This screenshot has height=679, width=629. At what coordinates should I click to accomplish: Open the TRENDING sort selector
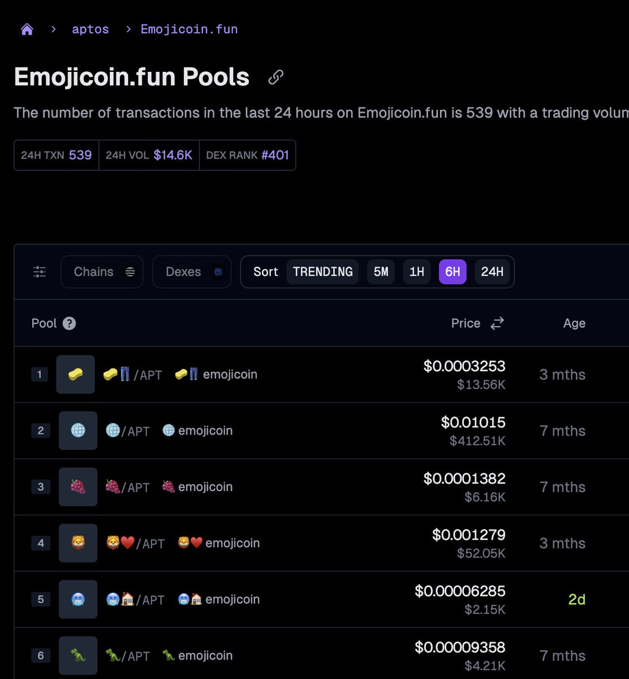(x=322, y=272)
